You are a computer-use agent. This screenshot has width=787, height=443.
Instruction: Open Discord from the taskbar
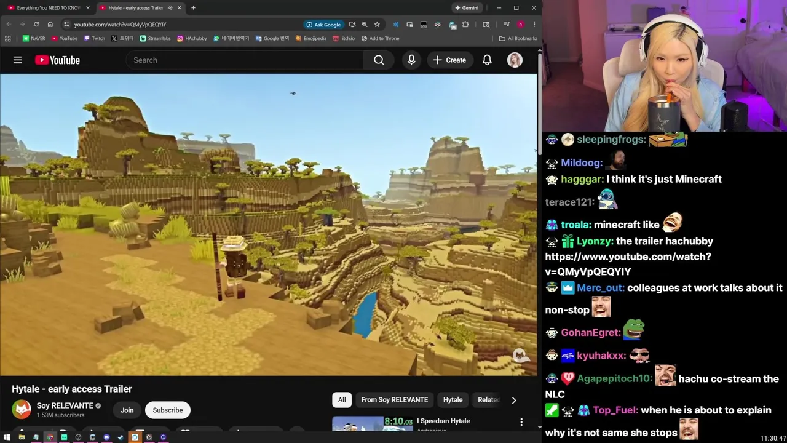click(x=106, y=437)
